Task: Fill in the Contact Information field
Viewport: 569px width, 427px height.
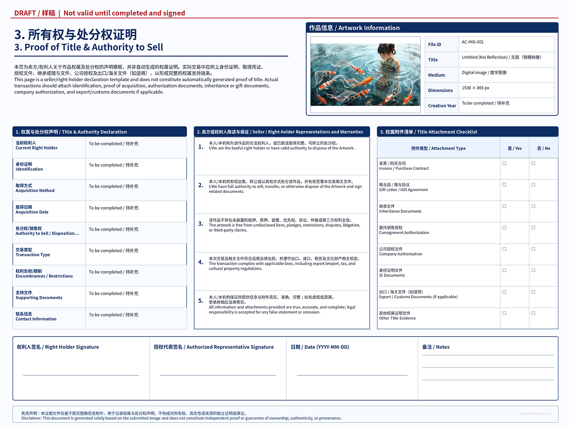Action: [136, 318]
